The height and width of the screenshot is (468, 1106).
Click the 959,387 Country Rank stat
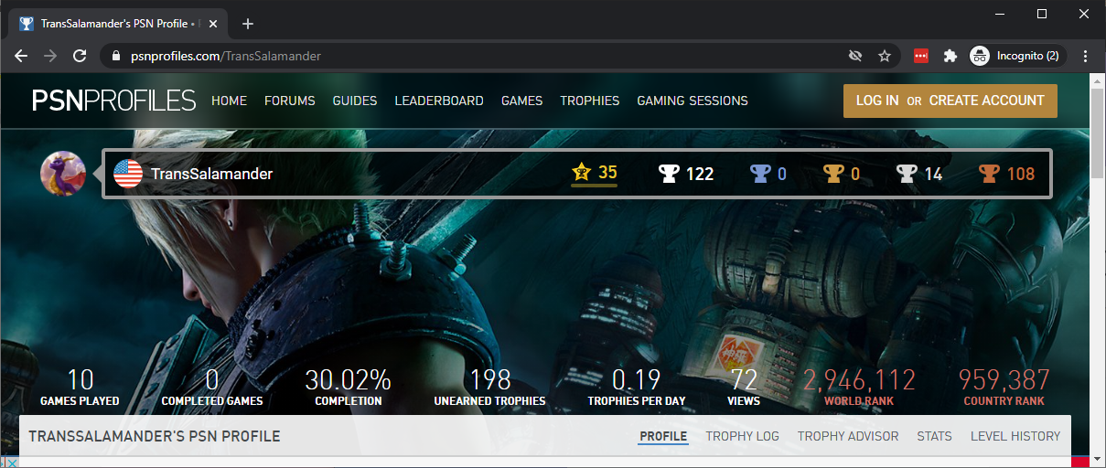pos(1004,388)
